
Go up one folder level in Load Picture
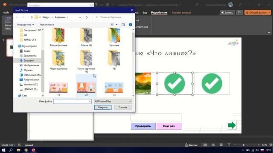(x=32, y=17)
